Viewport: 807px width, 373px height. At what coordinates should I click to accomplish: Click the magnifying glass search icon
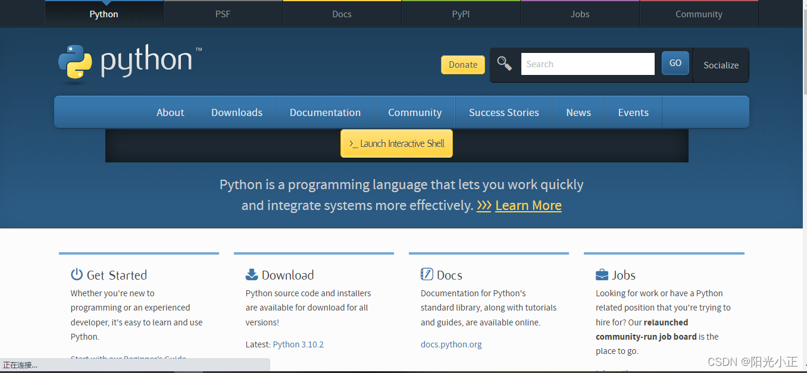click(x=504, y=63)
